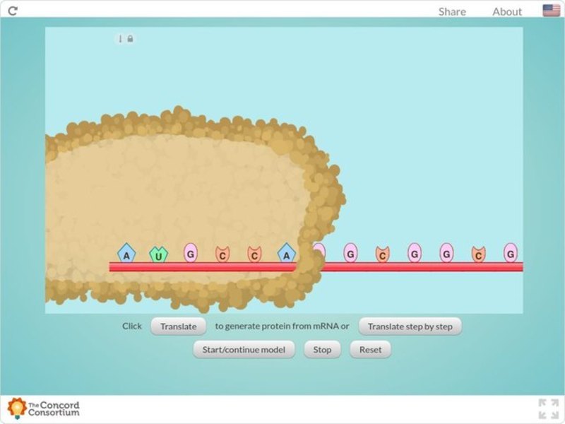Image resolution: width=565 pixels, height=424 pixels.
Task: Reset the simulation
Action: click(x=370, y=349)
